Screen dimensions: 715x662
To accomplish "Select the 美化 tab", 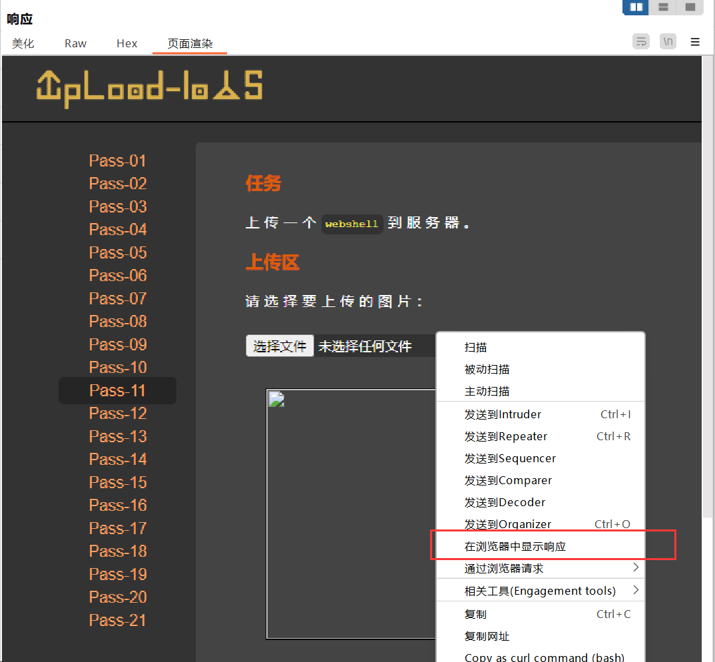I will (23, 43).
